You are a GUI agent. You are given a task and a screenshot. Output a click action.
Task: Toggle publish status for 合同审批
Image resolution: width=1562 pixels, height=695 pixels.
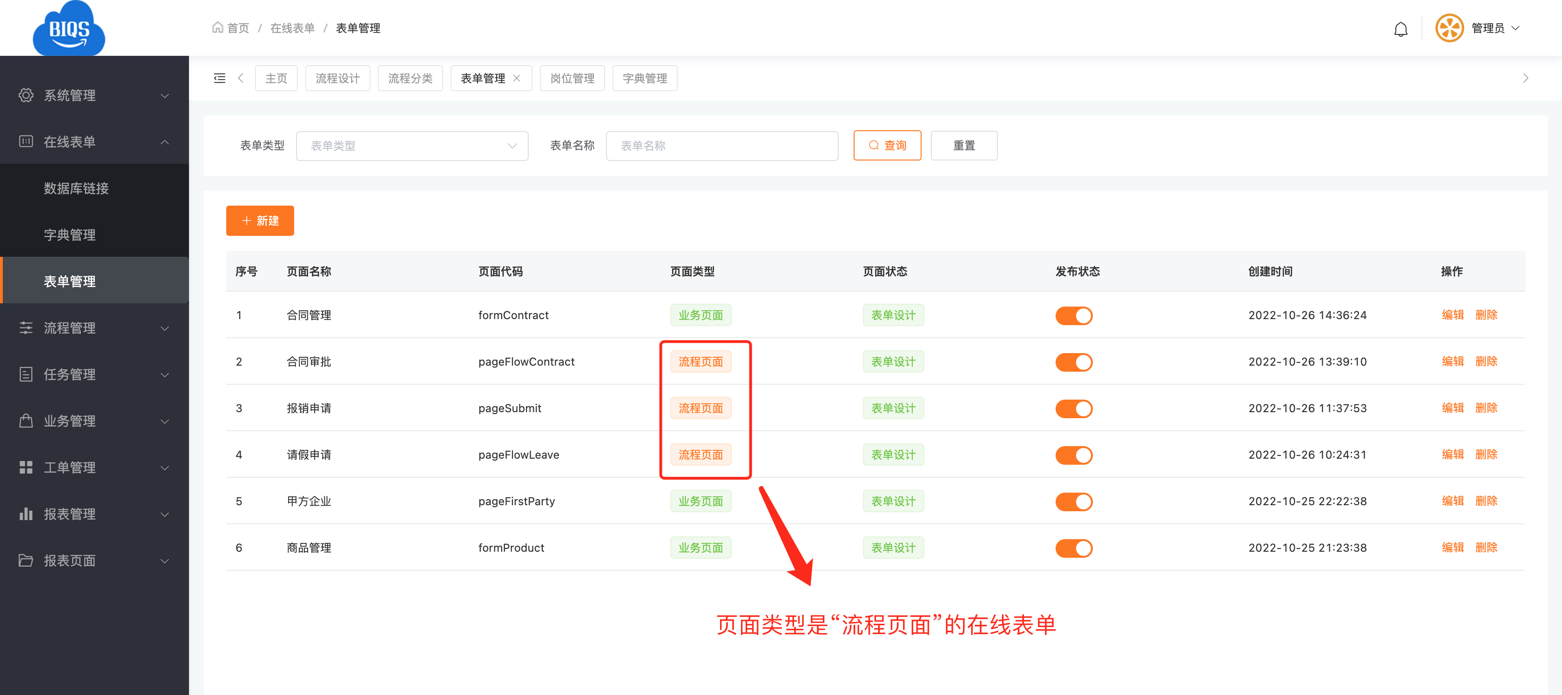[1073, 362]
